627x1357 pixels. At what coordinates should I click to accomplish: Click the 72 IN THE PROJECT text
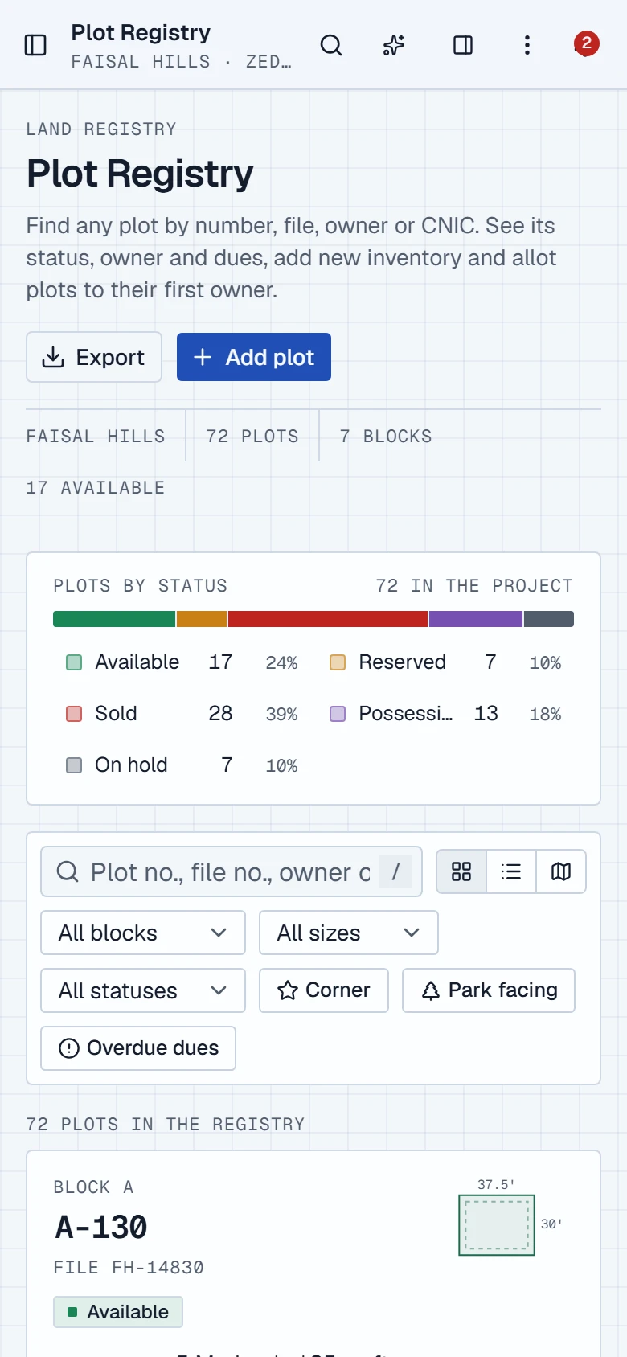(474, 586)
